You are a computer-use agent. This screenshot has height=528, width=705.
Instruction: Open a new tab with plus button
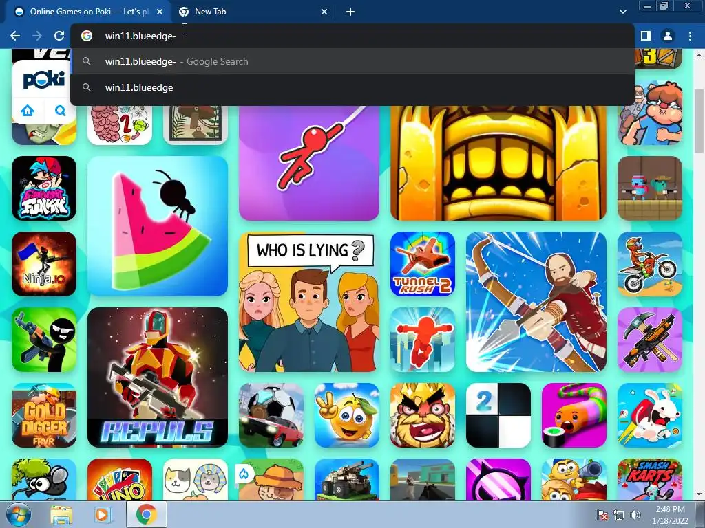[350, 12]
